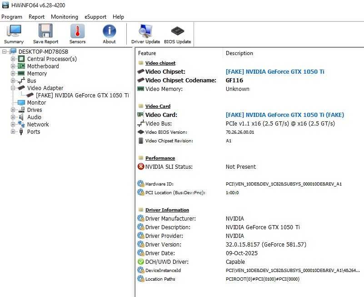This screenshot has height=297, width=364.
Task: Click the BIOS Update chip icon
Action: [178, 31]
